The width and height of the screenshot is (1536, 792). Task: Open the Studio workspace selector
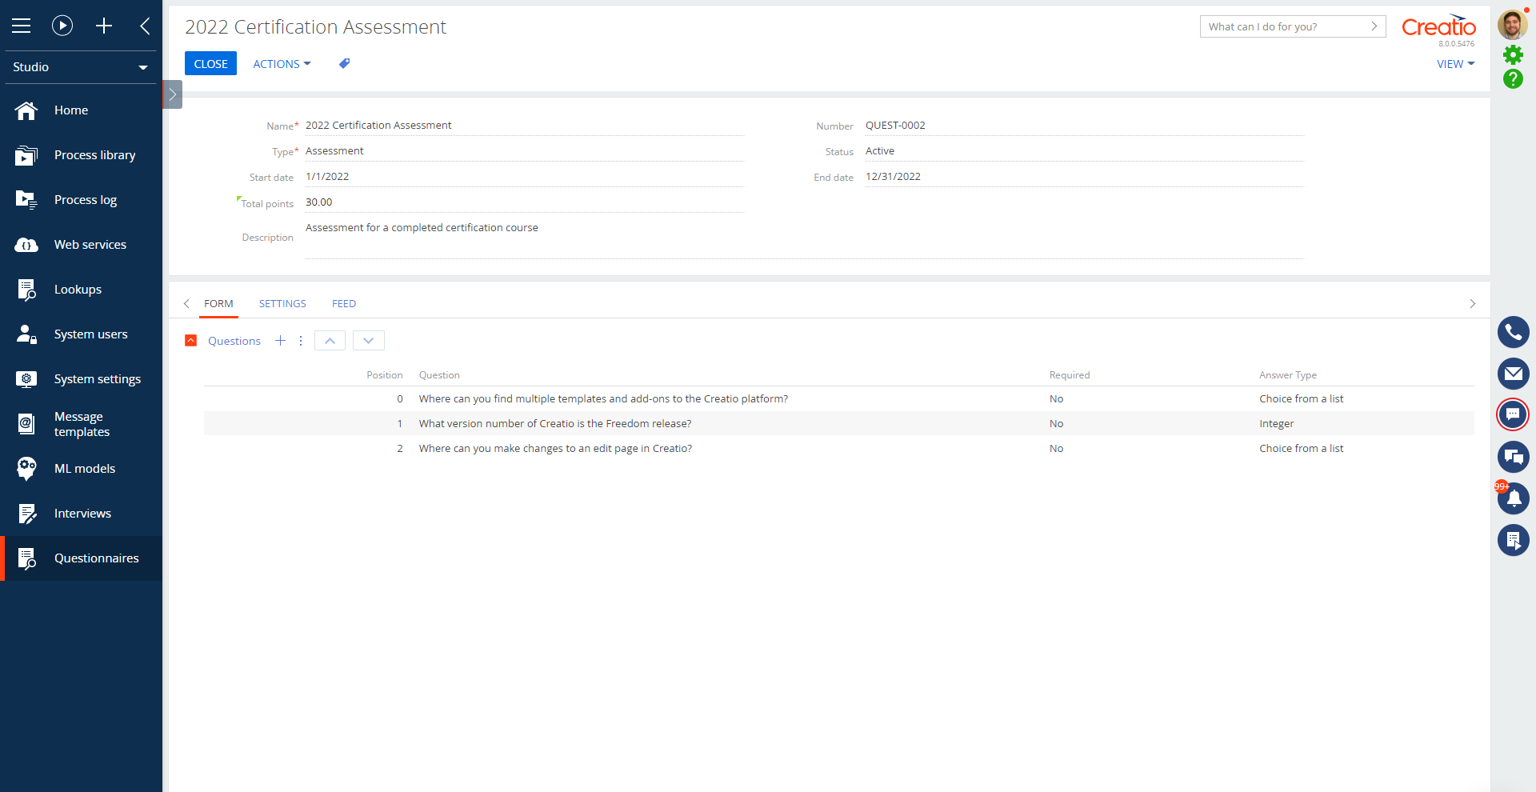coord(80,67)
